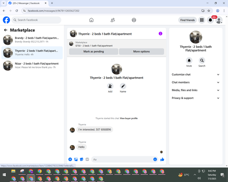Bookmark this page with the star icon
This screenshot has height=182, width=228.
[x=209, y=11]
